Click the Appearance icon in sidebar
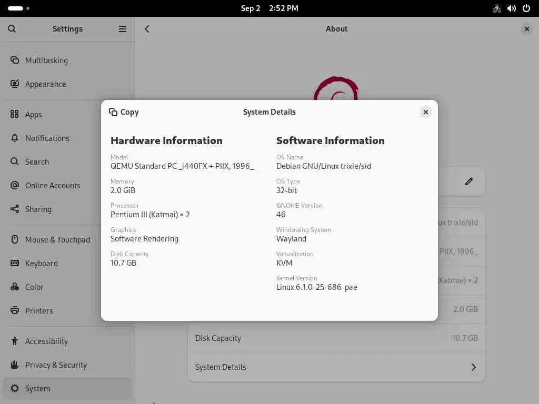Image resolution: width=539 pixels, height=404 pixels. [14, 84]
